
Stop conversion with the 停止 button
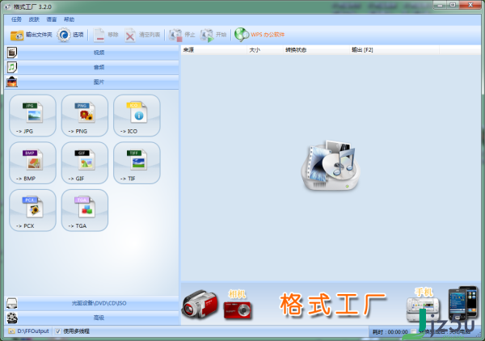coord(182,35)
